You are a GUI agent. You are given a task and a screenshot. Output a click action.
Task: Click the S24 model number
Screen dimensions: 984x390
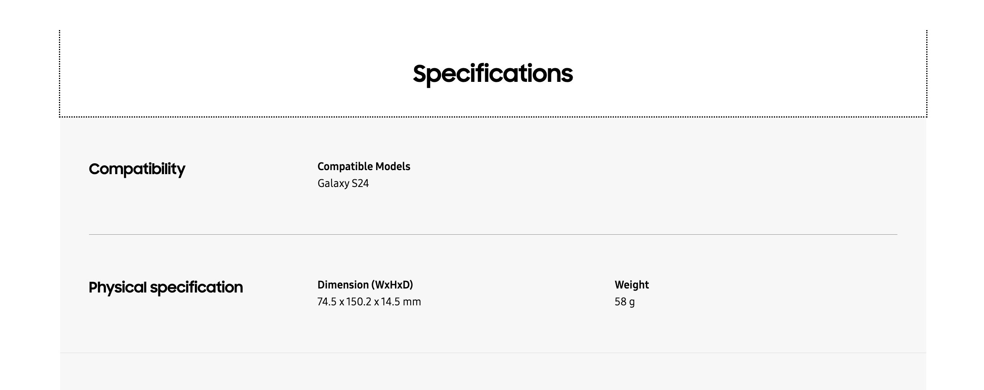point(360,183)
